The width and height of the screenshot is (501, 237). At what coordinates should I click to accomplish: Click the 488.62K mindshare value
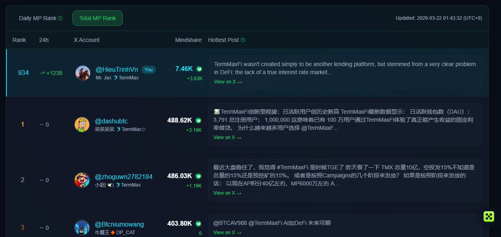click(180, 120)
